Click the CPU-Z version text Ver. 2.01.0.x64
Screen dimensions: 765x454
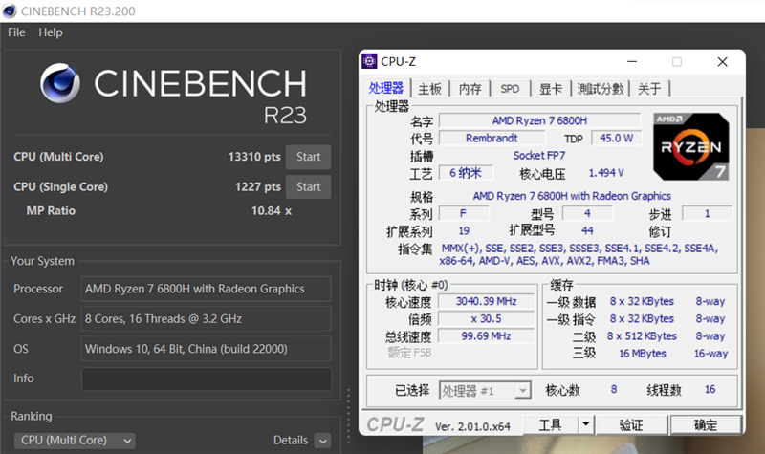coord(472,426)
